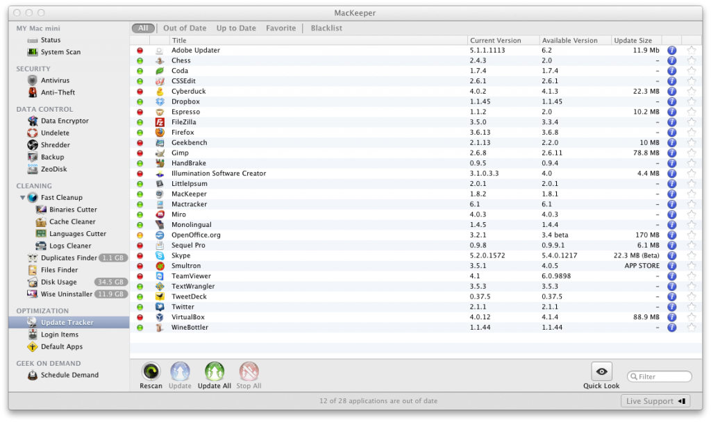
Task: Click the Rescan icon button
Action: [151, 371]
